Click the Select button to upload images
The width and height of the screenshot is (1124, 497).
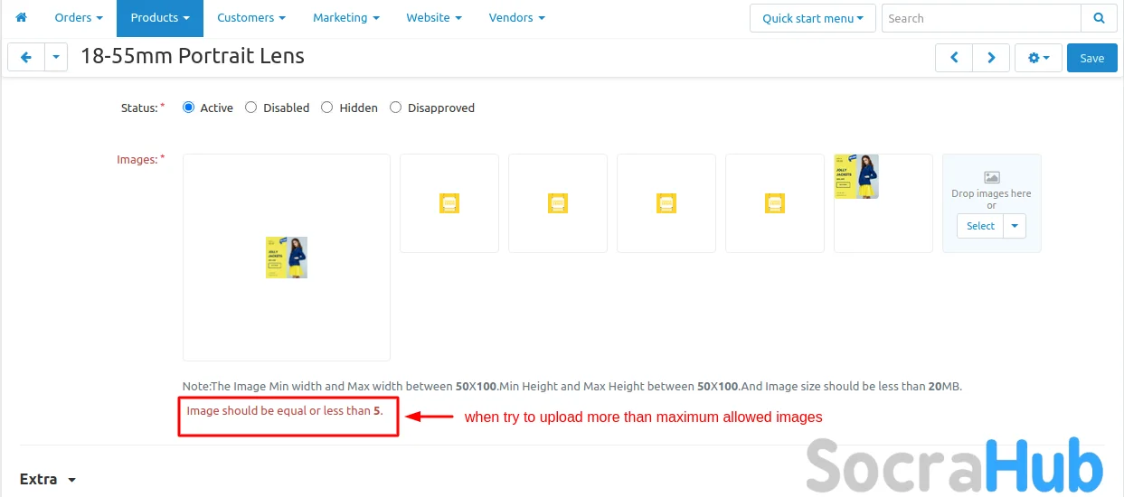point(980,226)
